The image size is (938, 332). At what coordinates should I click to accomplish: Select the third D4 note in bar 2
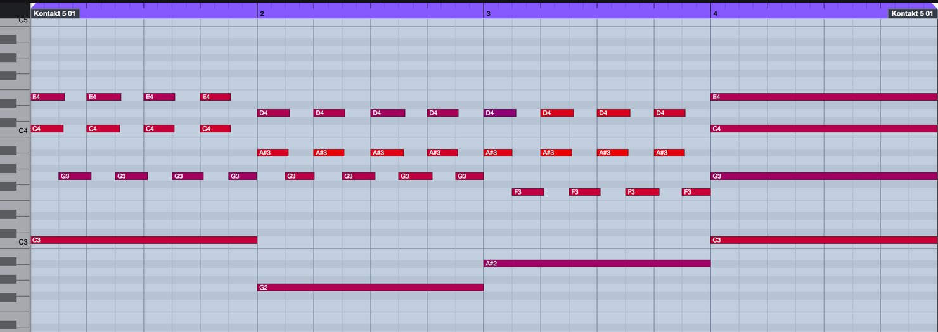[388, 113]
